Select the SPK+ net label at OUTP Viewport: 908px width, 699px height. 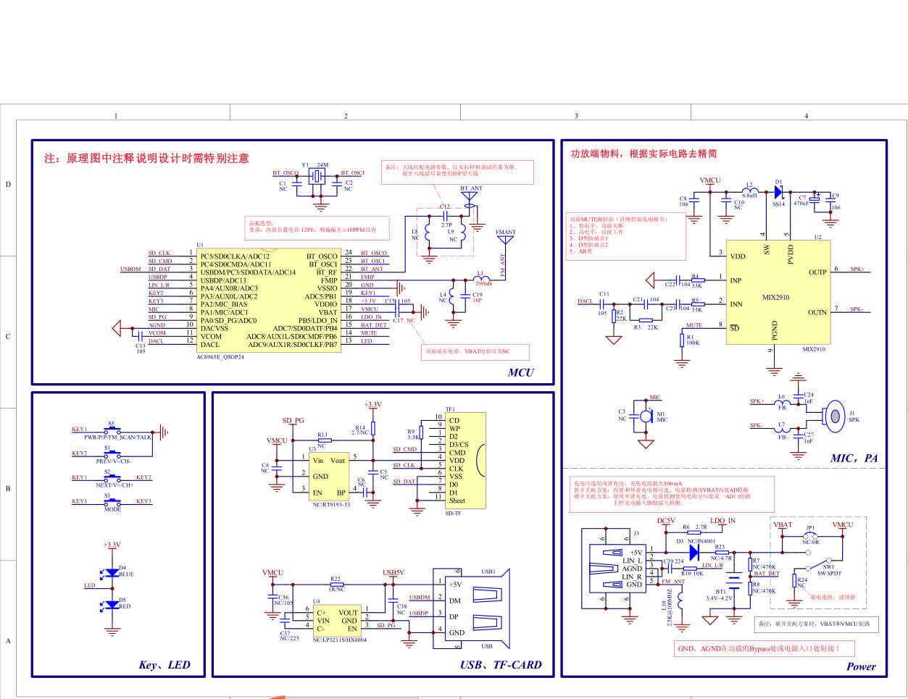point(857,269)
